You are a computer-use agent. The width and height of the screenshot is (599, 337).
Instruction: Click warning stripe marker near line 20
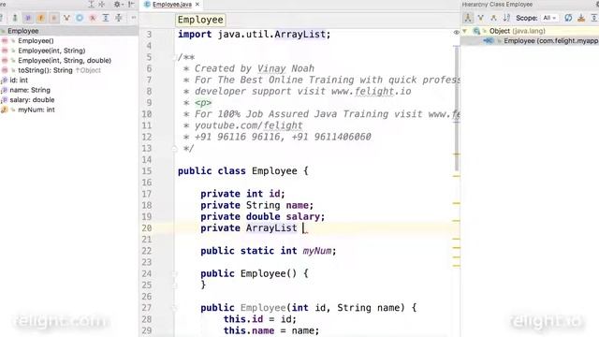[x=456, y=221]
